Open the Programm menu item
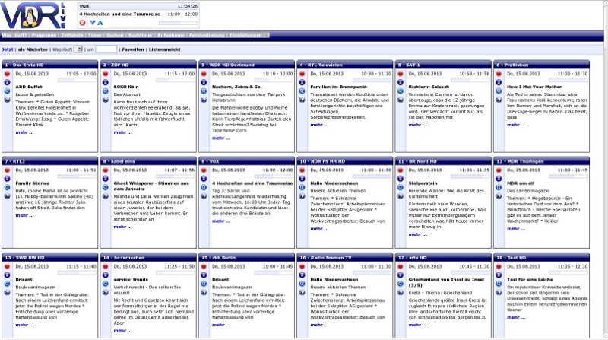The width and height of the screenshot is (608, 340). point(44,35)
